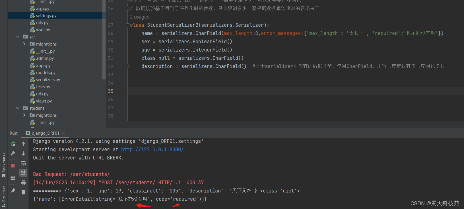The width and height of the screenshot is (464, 209).
Task: Open wsgi.py file
Action: coord(43,30)
